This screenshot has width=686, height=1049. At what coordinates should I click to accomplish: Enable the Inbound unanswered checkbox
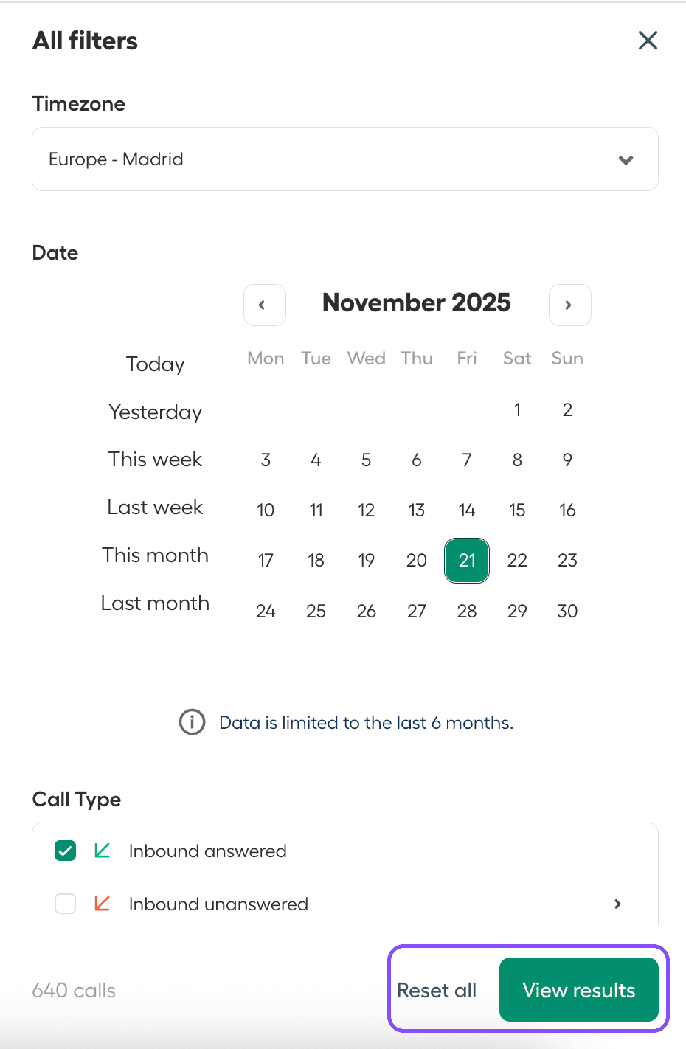[65, 904]
